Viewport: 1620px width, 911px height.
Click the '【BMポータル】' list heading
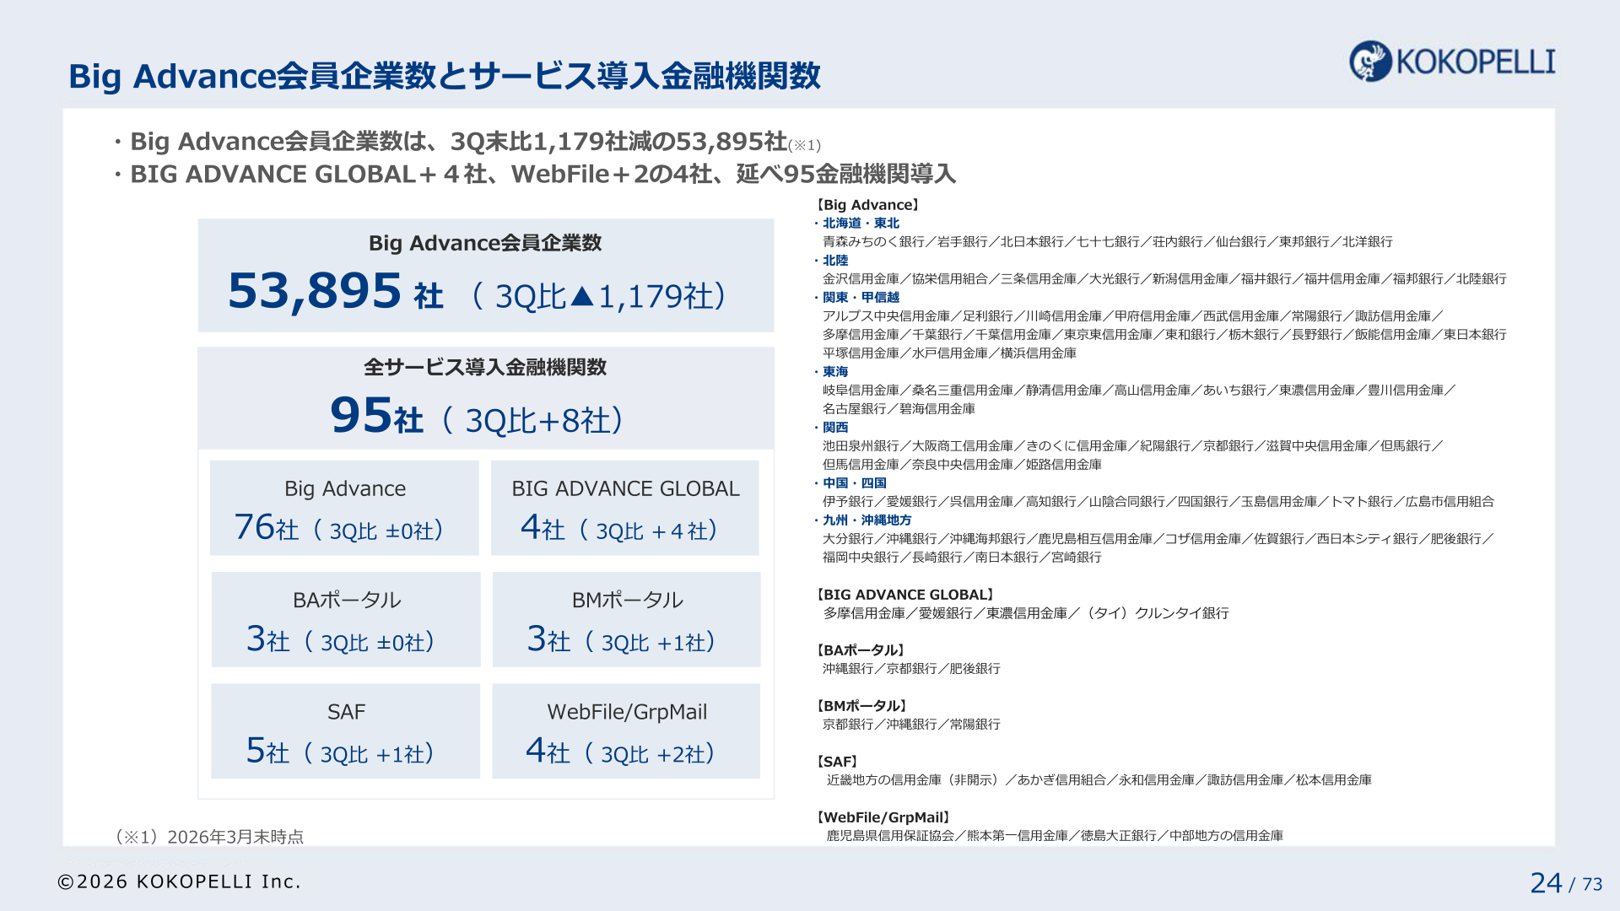(x=861, y=706)
